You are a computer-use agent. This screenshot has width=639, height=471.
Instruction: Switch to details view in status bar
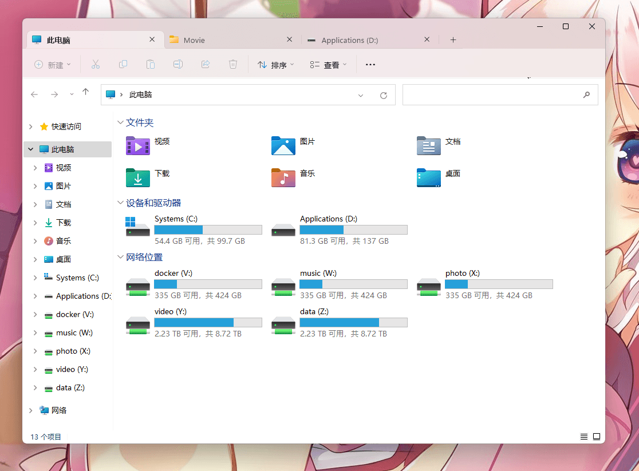click(x=584, y=437)
